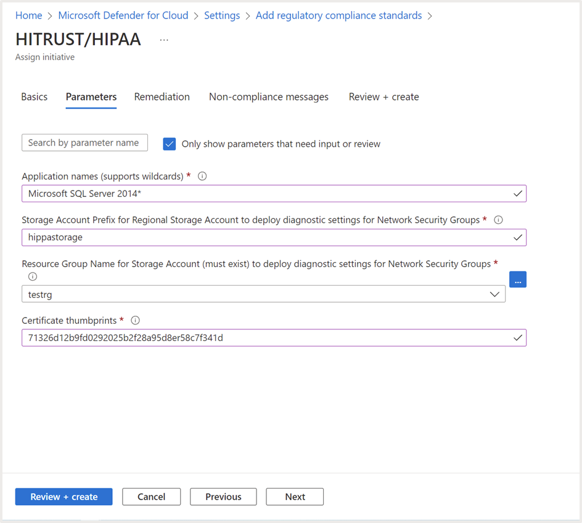Select the Review + create tab
This screenshot has height=523, width=582.
(383, 97)
